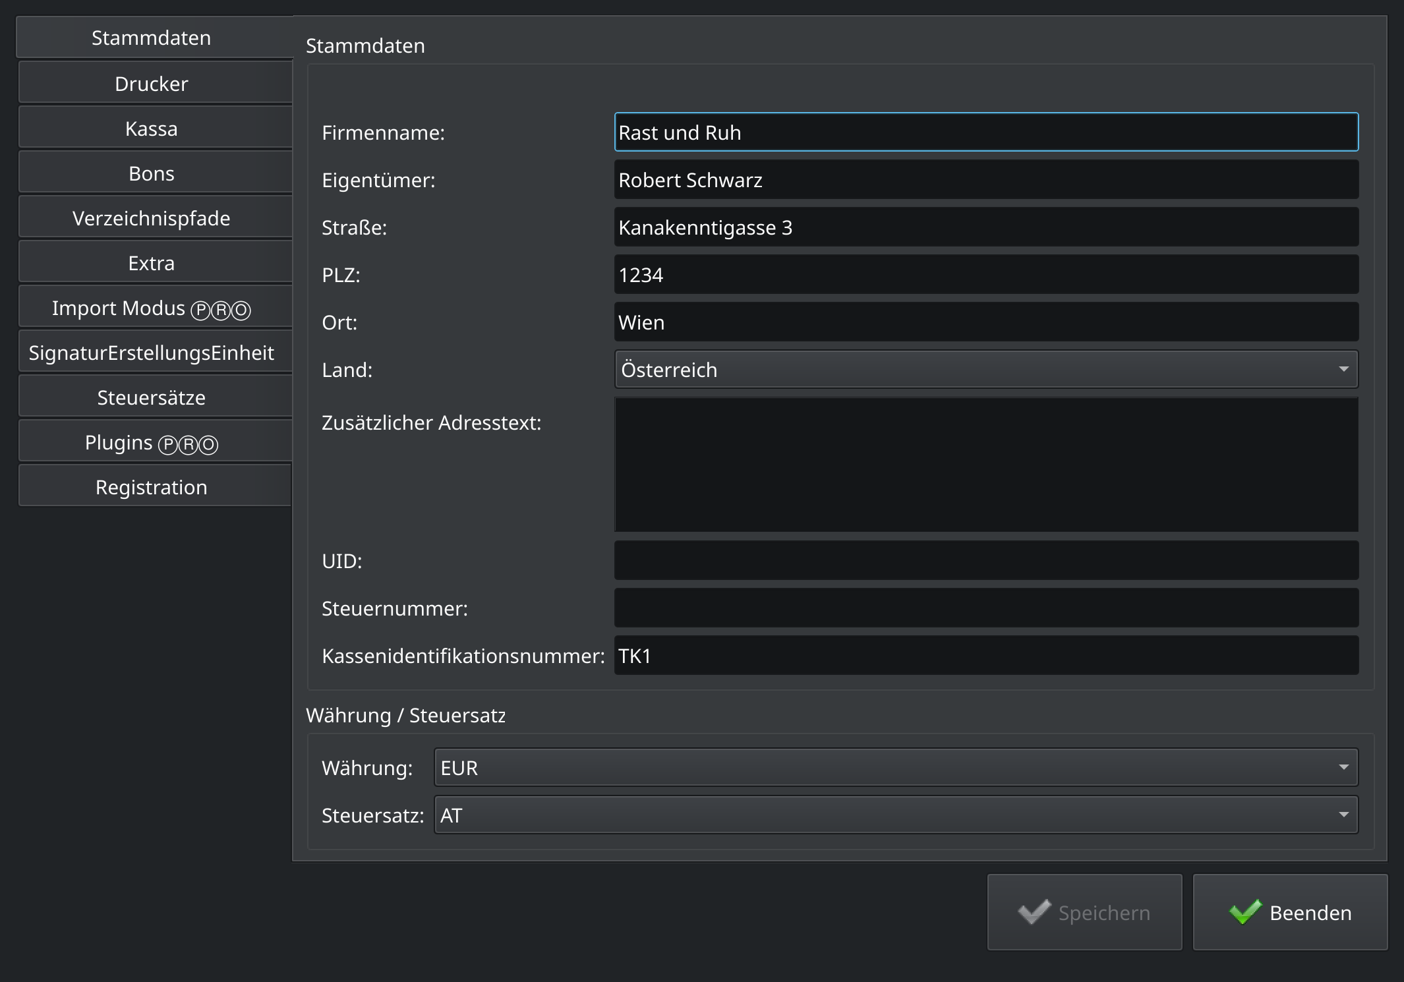Focus the Straße input field

pyautogui.click(x=986, y=227)
